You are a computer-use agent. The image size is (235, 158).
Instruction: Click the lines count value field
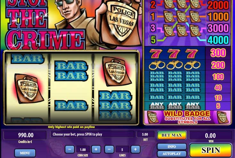pos(122,149)
